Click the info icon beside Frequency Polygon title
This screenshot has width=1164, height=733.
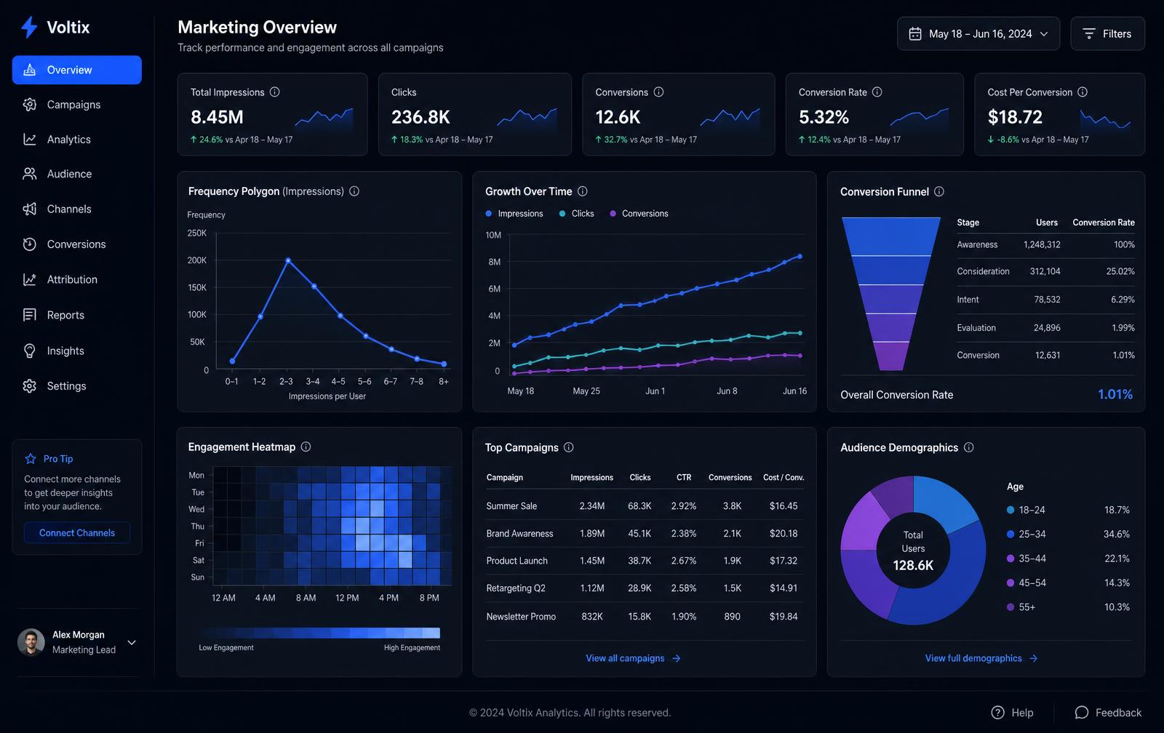tap(354, 191)
